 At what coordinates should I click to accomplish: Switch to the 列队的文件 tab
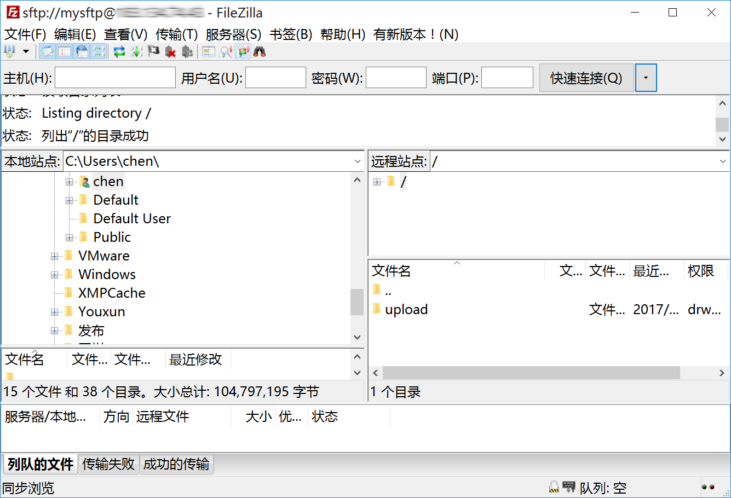(41, 464)
